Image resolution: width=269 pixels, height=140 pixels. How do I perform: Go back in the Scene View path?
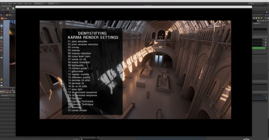1,15
